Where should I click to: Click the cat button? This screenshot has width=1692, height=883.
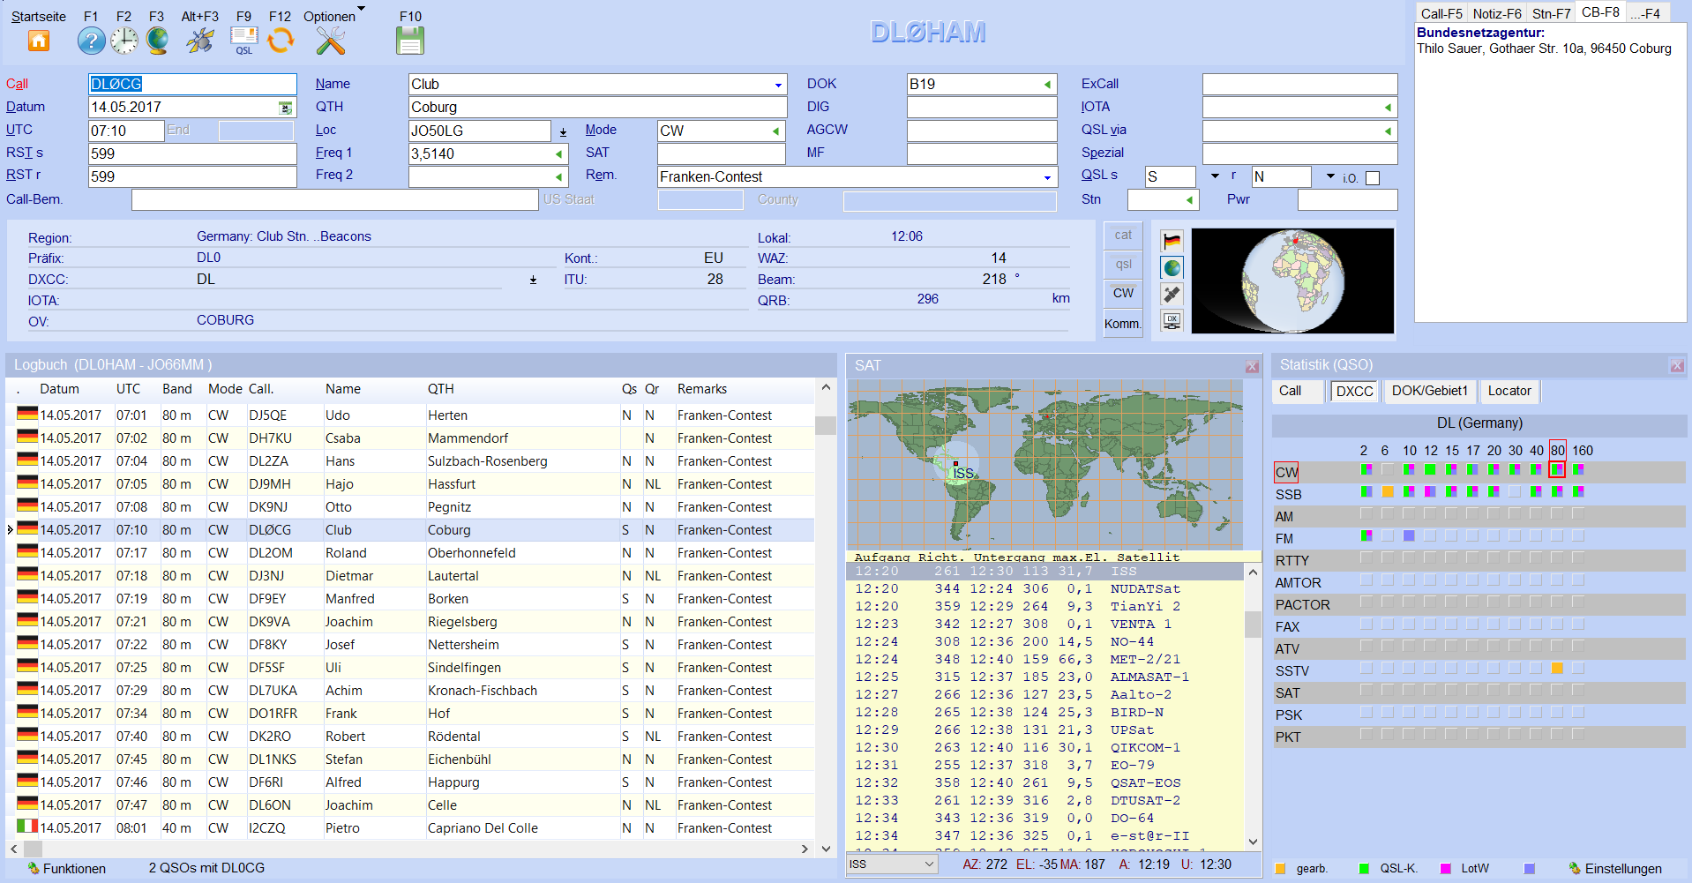click(1123, 236)
